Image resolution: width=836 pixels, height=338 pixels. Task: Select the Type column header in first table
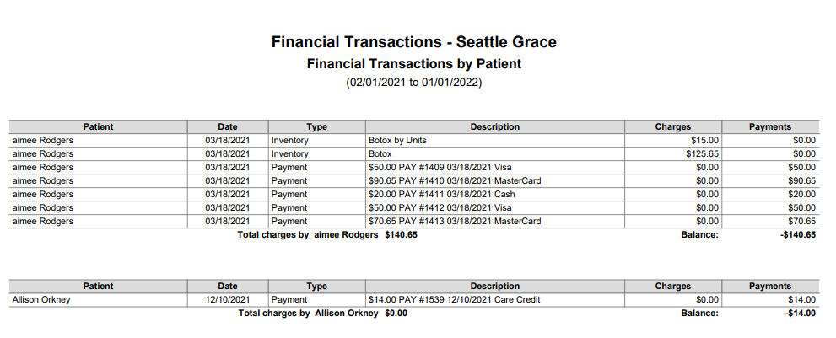tap(316, 127)
